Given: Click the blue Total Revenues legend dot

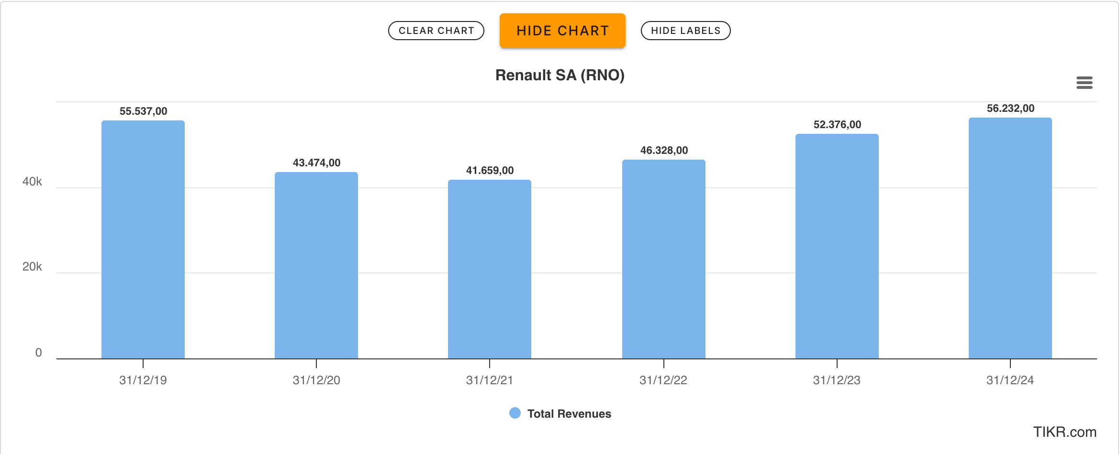Looking at the screenshot, I should [x=515, y=413].
